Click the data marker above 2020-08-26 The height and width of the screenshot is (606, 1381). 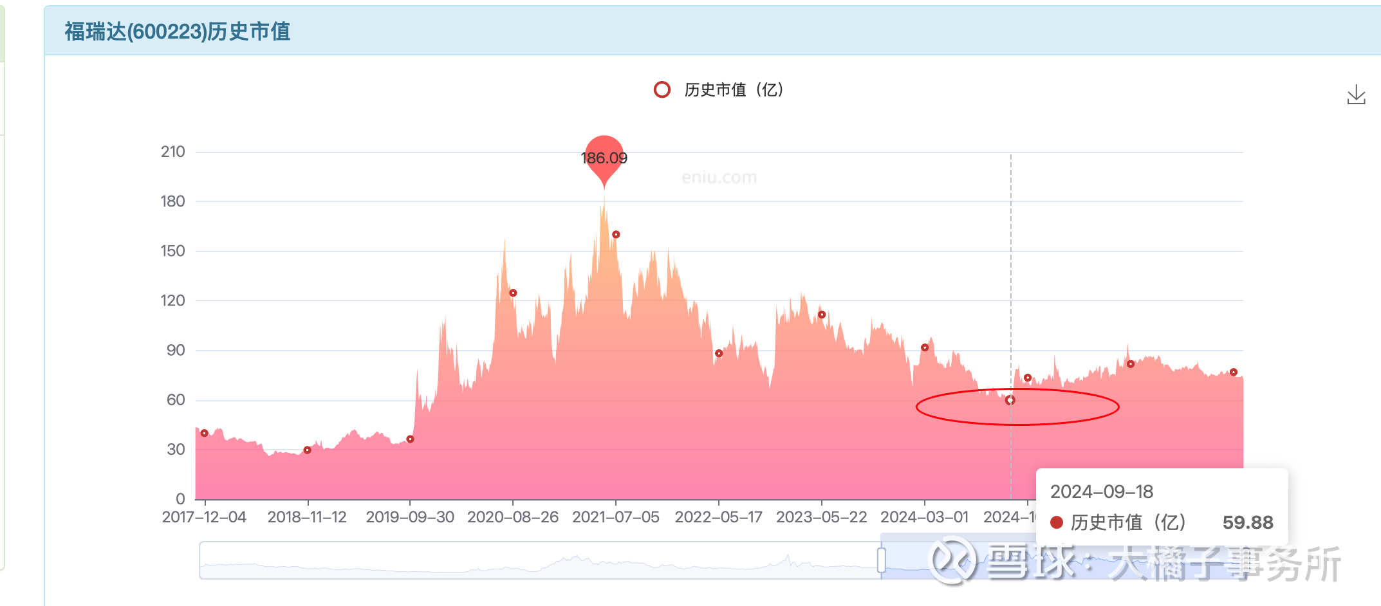[x=513, y=293]
